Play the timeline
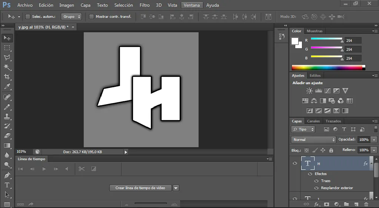 point(44,169)
